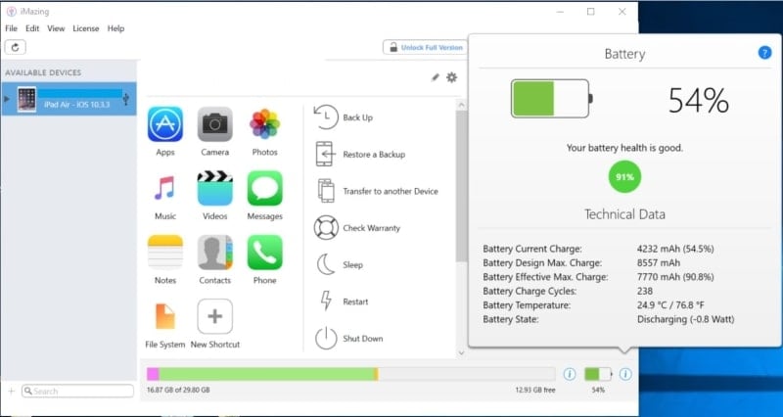Screen dimensions: 783x417
Task: Click the large 54% battery percentage
Action: tap(699, 101)
